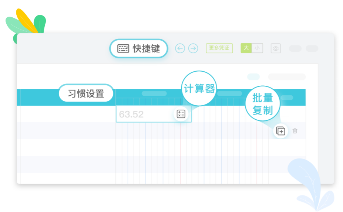This screenshot has width=343, height=212.
Task: Go to next voucher with right arrow
Action: 193,48
